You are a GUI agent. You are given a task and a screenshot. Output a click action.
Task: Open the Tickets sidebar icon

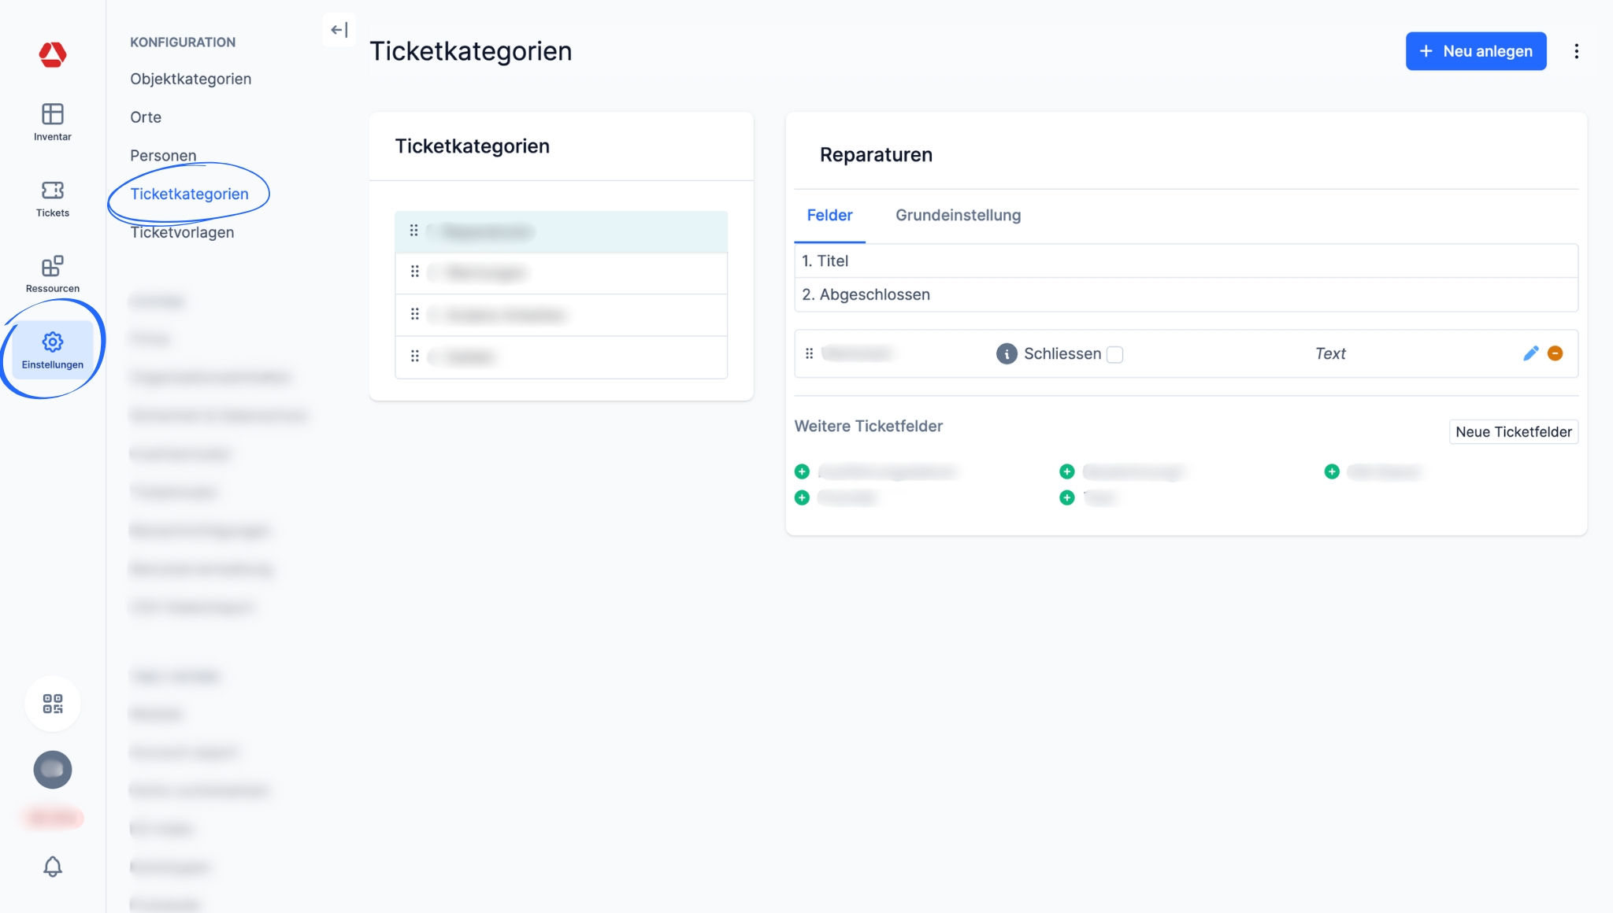click(x=52, y=190)
